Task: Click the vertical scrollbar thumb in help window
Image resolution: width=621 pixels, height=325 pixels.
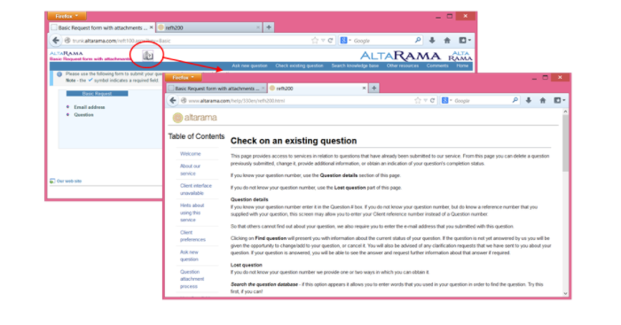Action: tap(565, 143)
